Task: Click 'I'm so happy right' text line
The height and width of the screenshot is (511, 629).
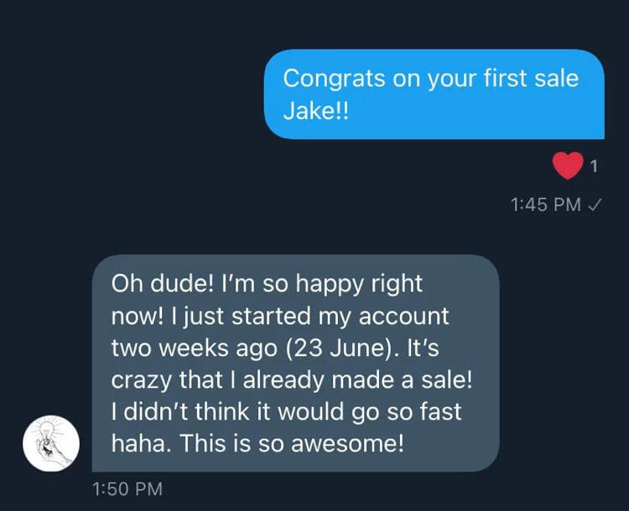Action: tap(322, 285)
